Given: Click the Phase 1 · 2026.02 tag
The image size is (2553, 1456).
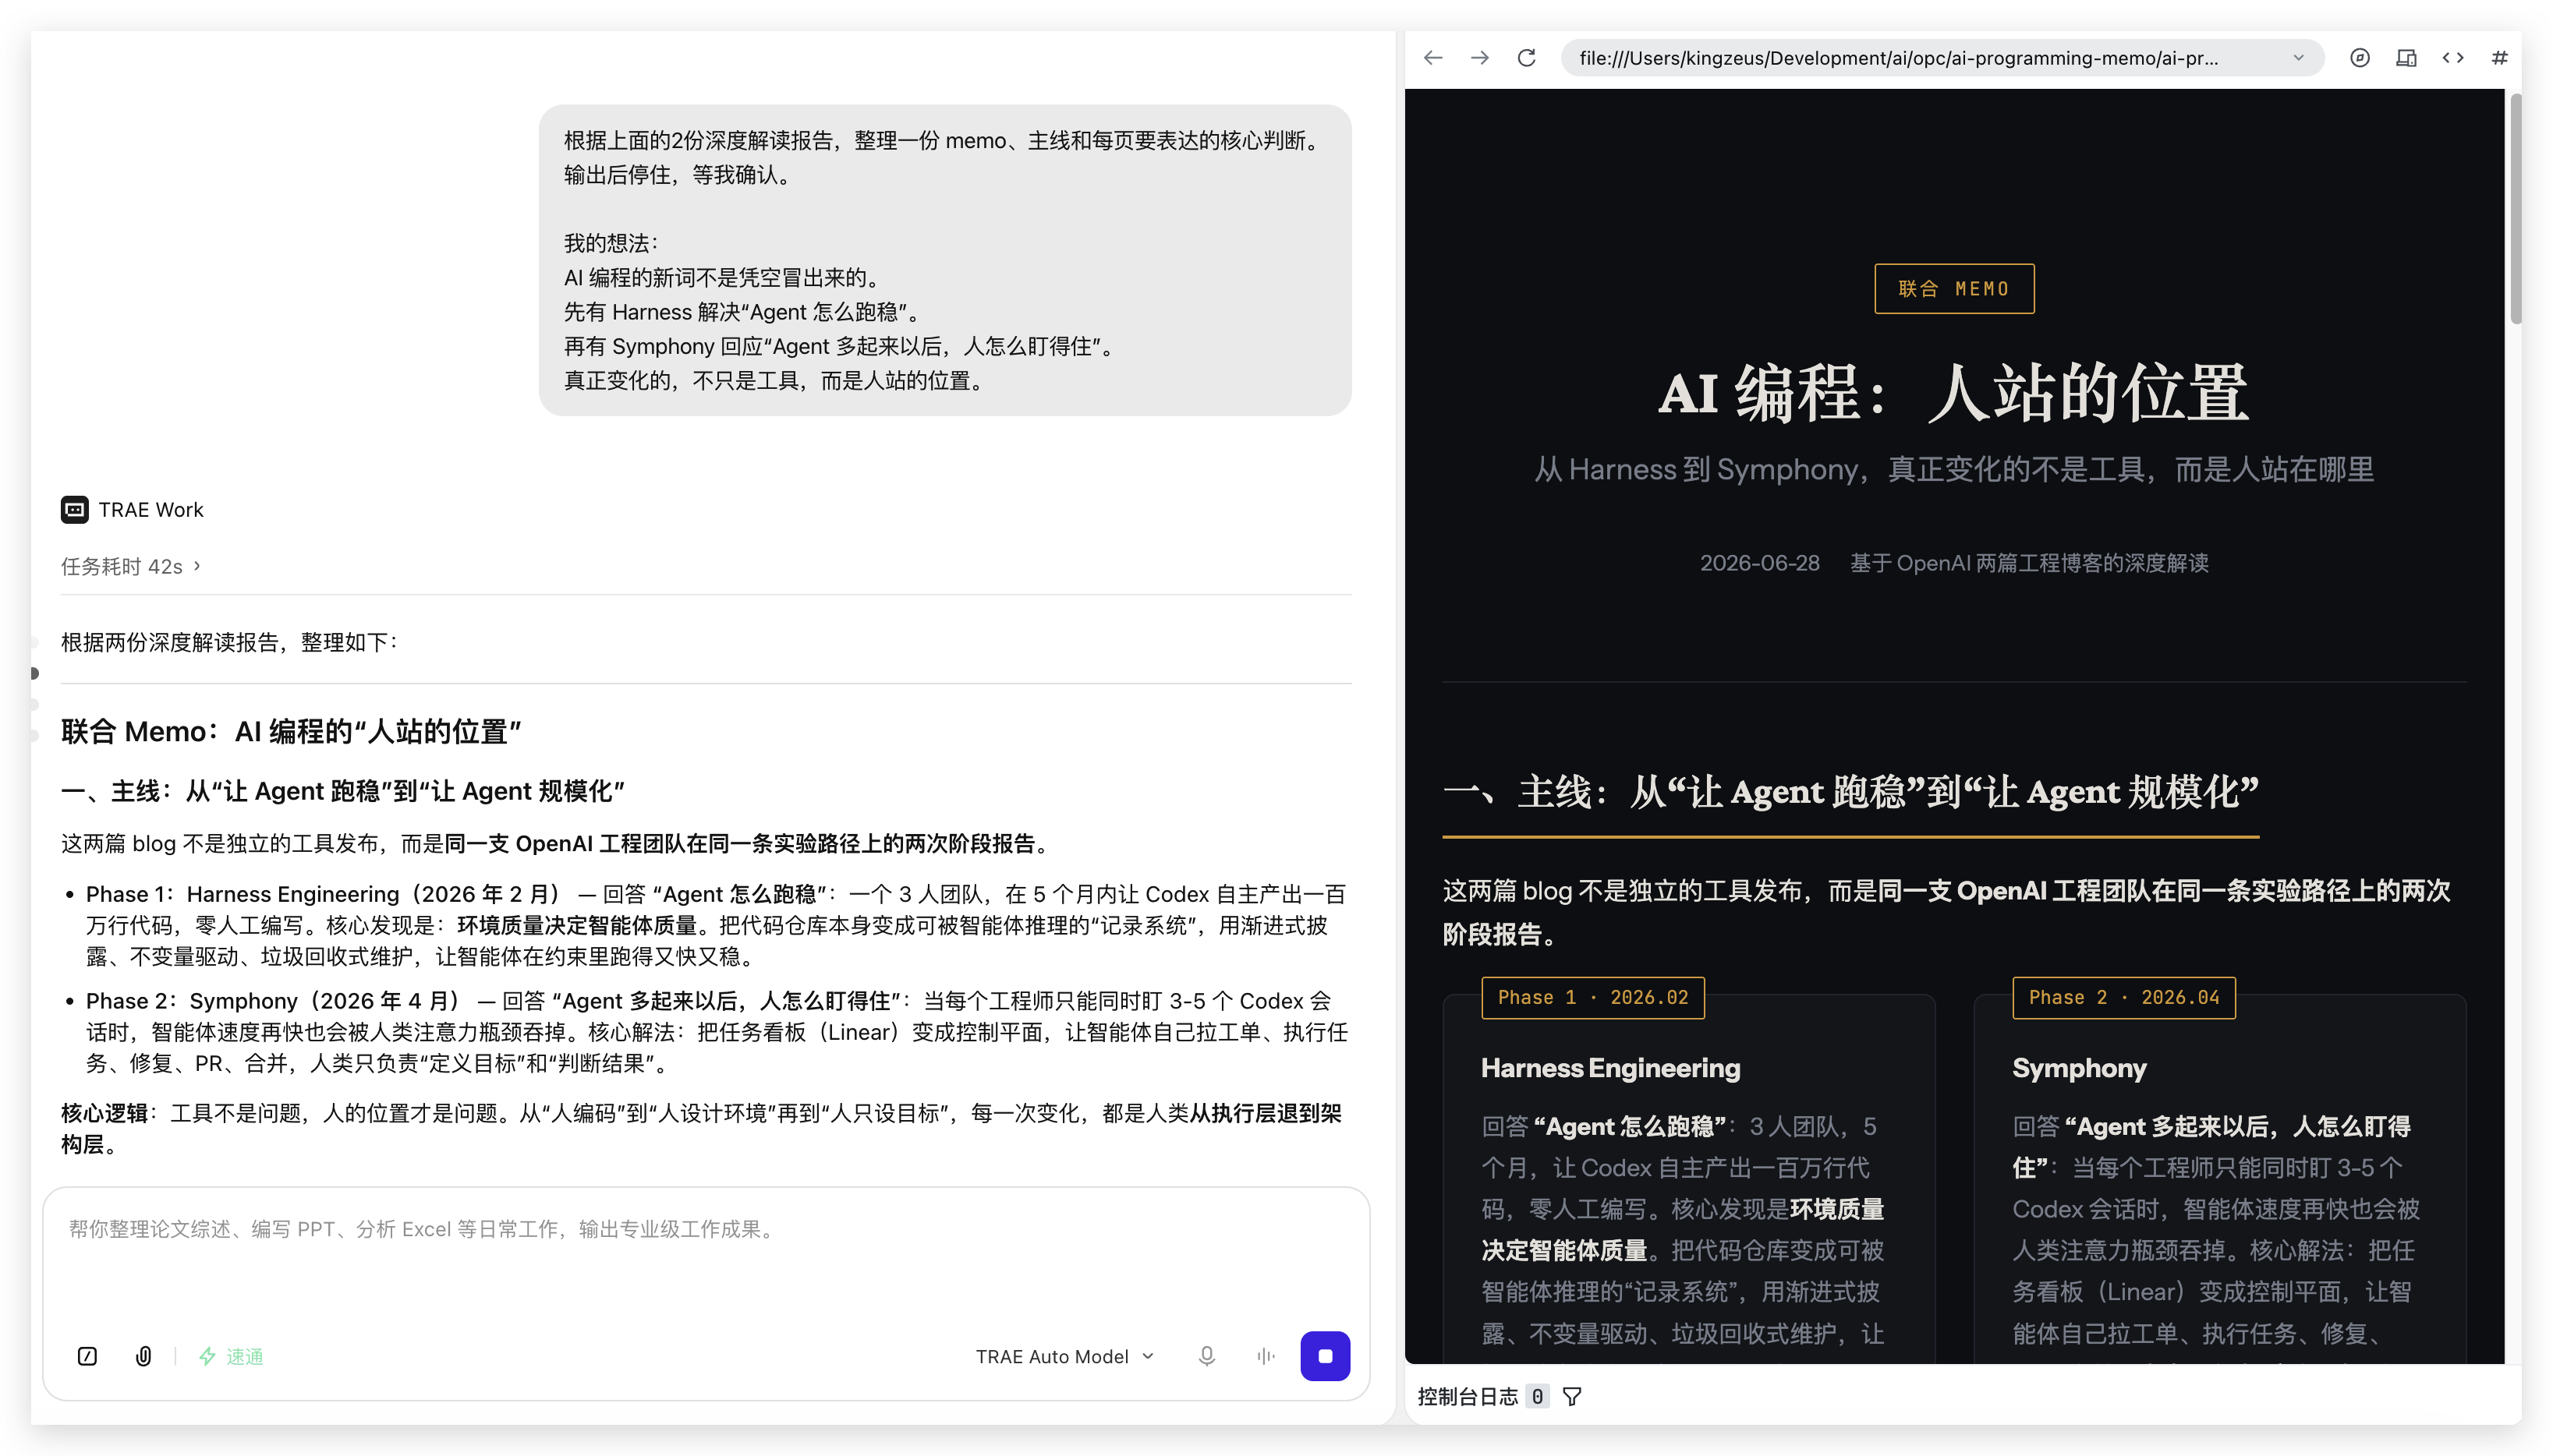Looking at the screenshot, I should click(x=1592, y=998).
